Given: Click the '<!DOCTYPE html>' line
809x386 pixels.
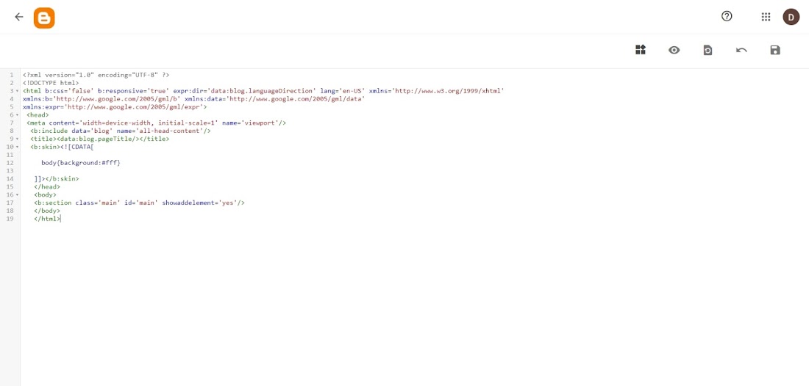Looking at the screenshot, I should click(51, 83).
